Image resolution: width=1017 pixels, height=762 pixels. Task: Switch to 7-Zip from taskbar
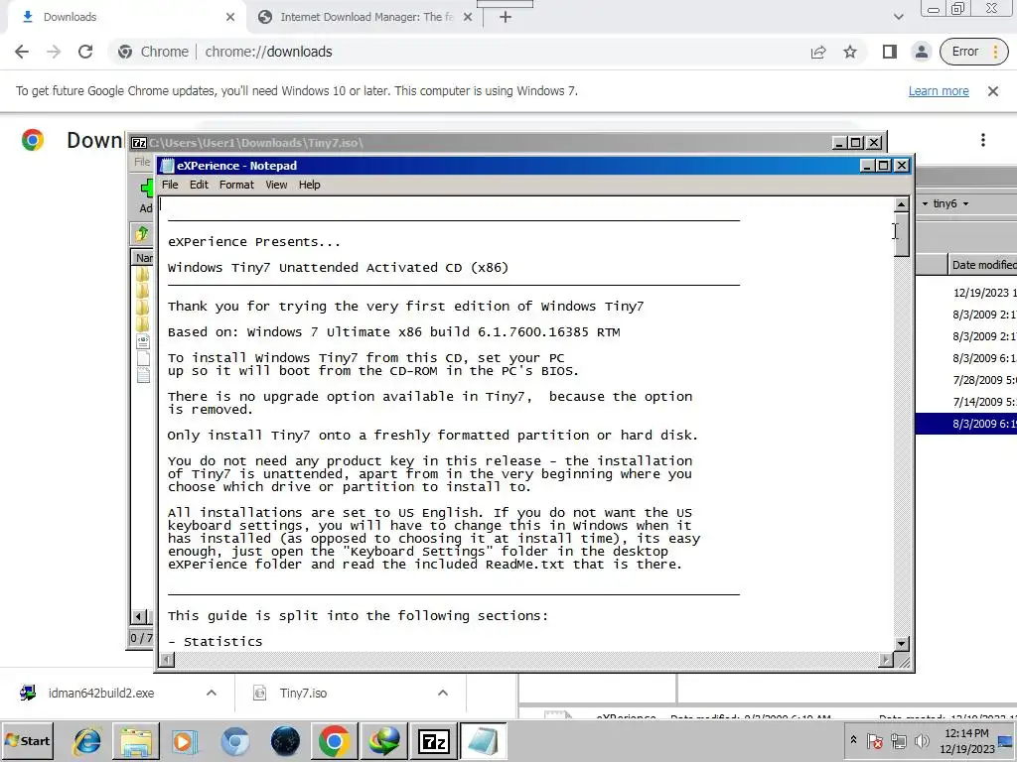pyautogui.click(x=434, y=741)
